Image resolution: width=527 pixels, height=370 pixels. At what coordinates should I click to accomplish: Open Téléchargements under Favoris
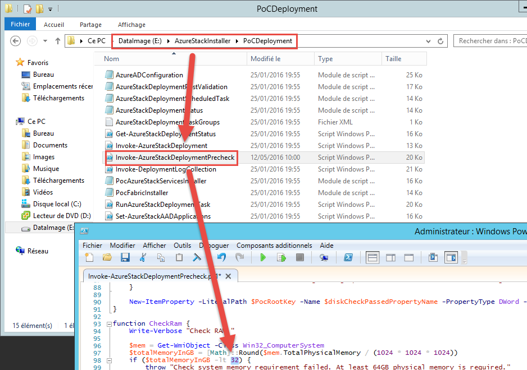pyautogui.click(x=58, y=98)
